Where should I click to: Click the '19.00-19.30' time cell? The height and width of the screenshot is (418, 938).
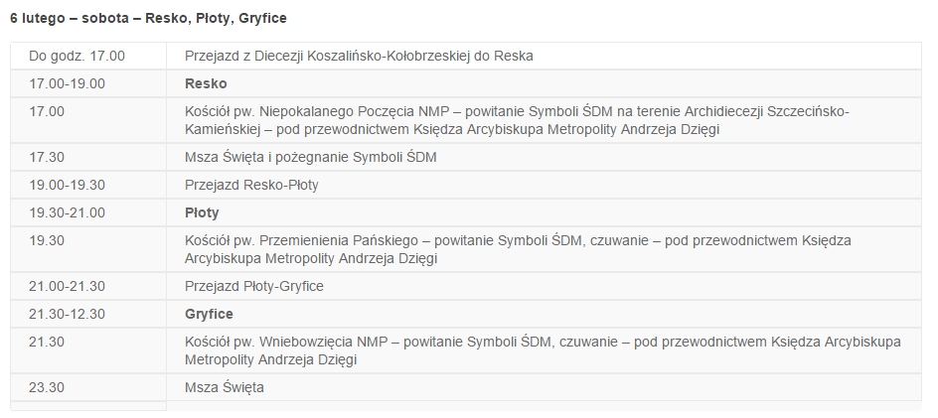tap(88, 185)
